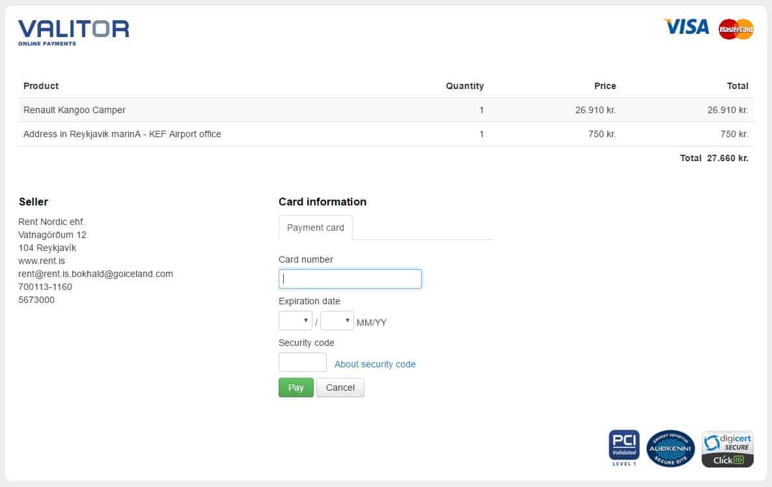Select the Payment card tab
This screenshot has height=487, width=772.
point(316,228)
